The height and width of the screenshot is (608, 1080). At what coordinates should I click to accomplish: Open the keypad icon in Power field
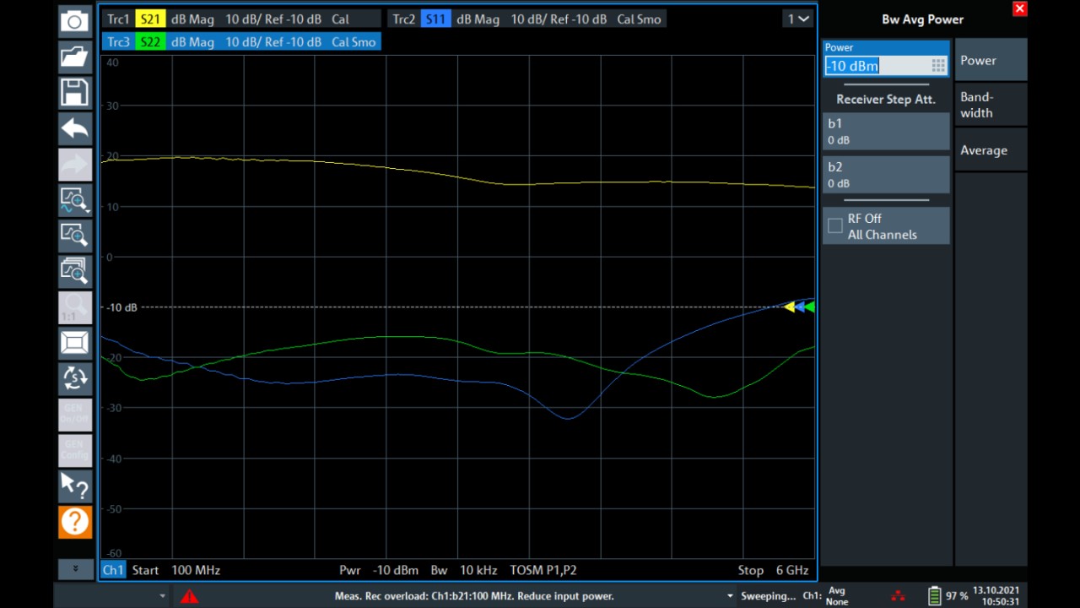pyautogui.click(x=938, y=66)
